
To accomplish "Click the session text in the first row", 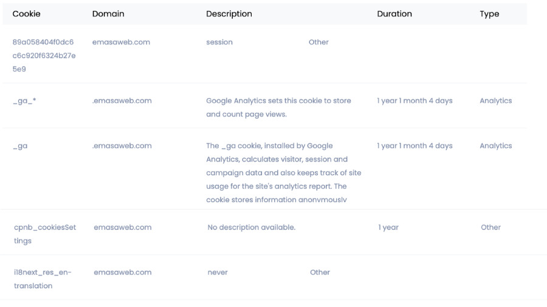I will coord(219,42).
